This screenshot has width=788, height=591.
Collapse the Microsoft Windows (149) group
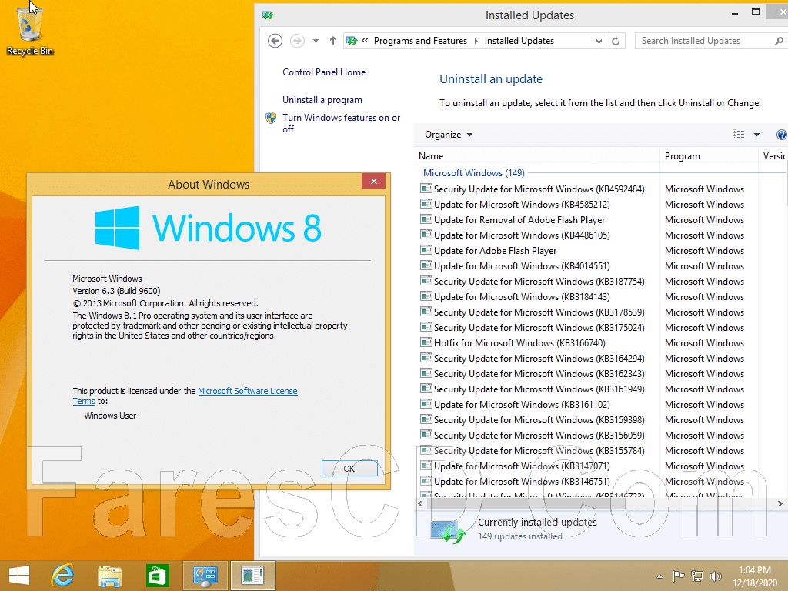(x=473, y=173)
